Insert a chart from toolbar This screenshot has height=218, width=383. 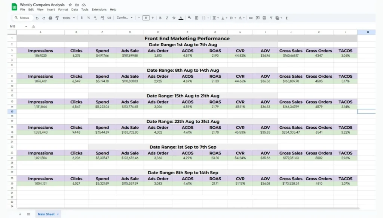pyautogui.click(x=264, y=18)
